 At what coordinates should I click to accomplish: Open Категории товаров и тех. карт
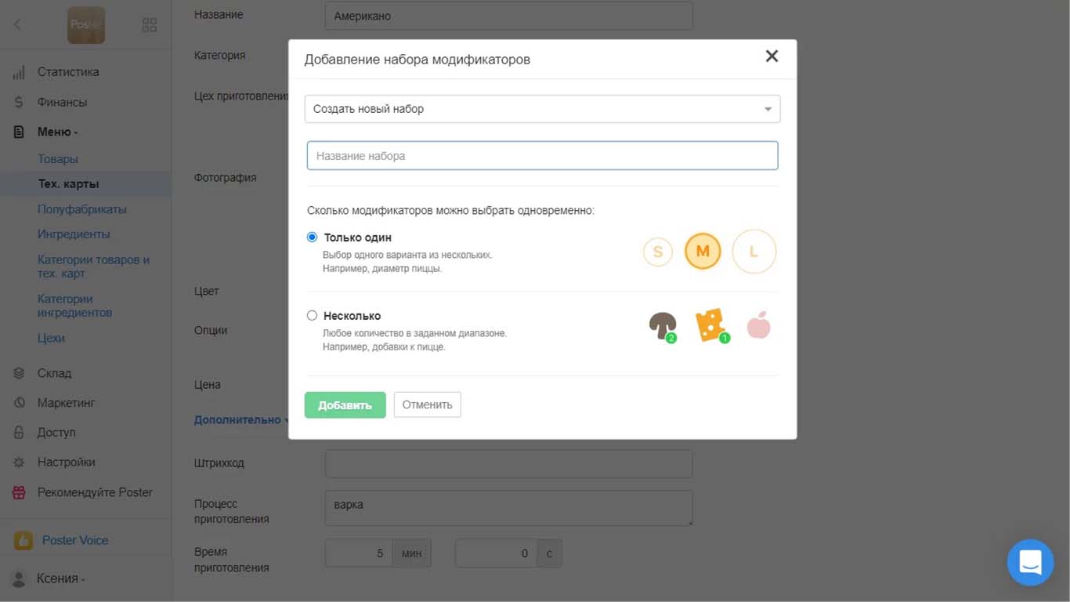click(x=93, y=267)
